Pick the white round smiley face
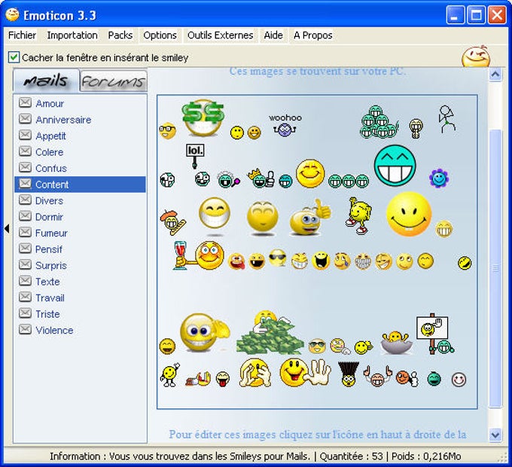Viewport: 512px width, 467px height. (459, 380)
